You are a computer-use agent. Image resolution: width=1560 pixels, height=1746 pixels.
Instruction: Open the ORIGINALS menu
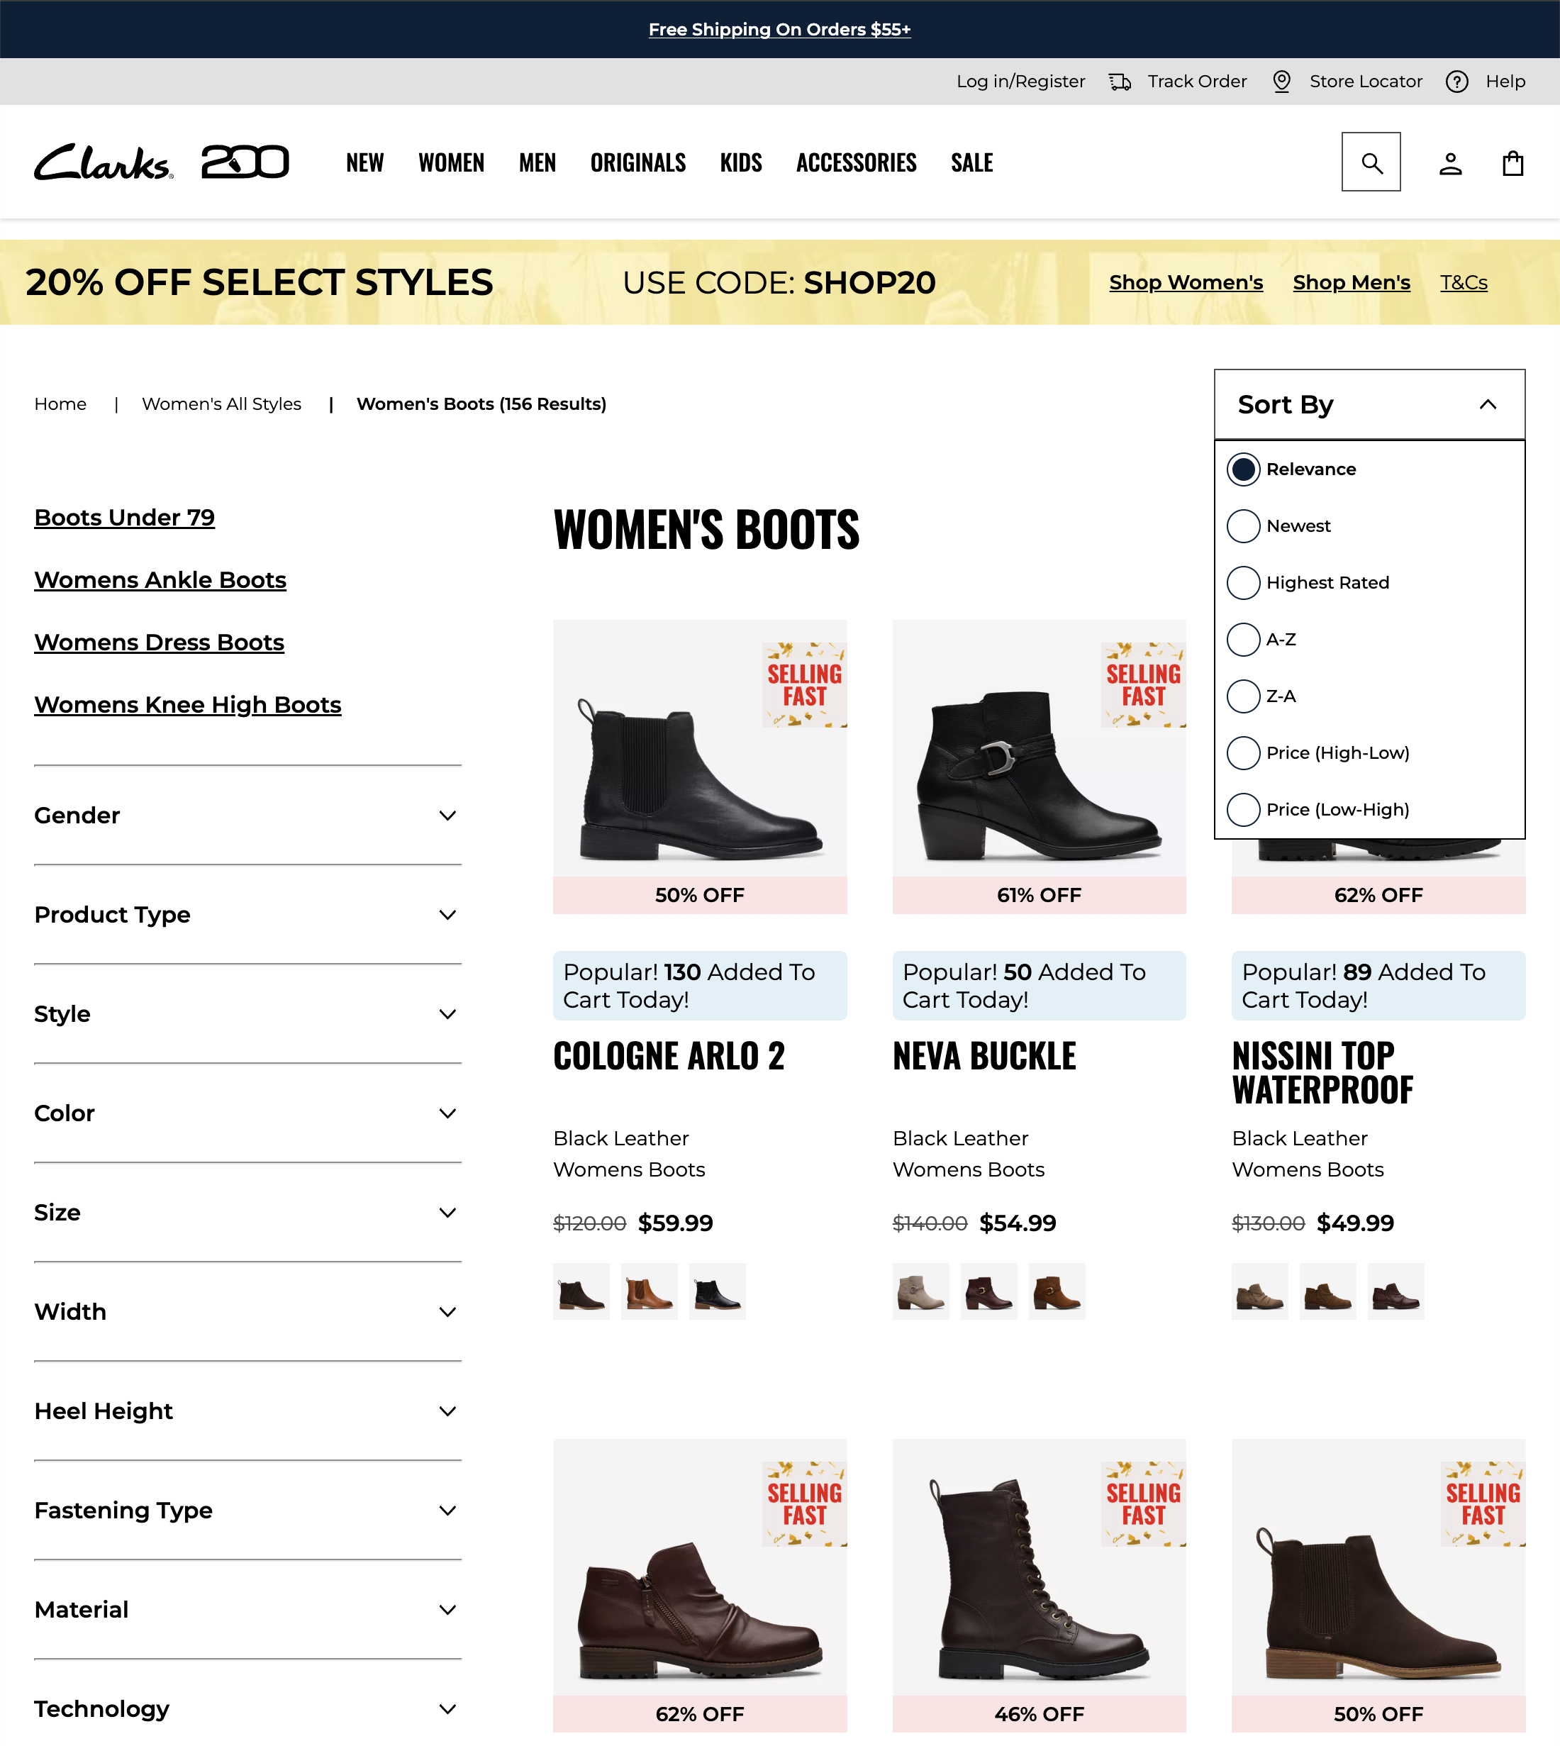pyautogui.click(x=637, y=162)
